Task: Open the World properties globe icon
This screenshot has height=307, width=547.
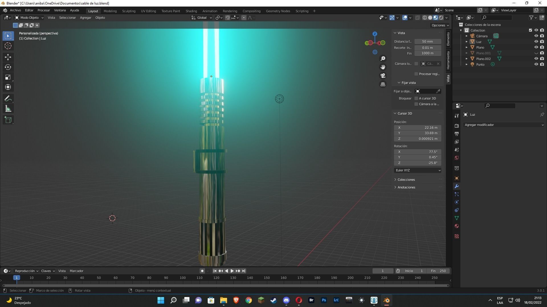Action: pos(457,158)
